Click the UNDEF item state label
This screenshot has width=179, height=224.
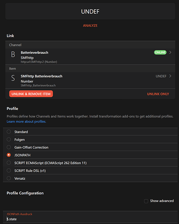click(x=161, y=76)
